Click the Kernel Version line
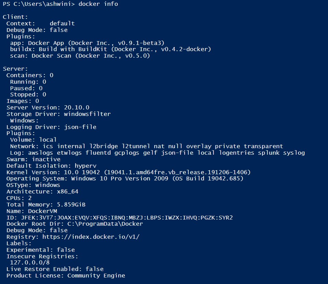Viewport: 328px width, 284px height. 128,172
